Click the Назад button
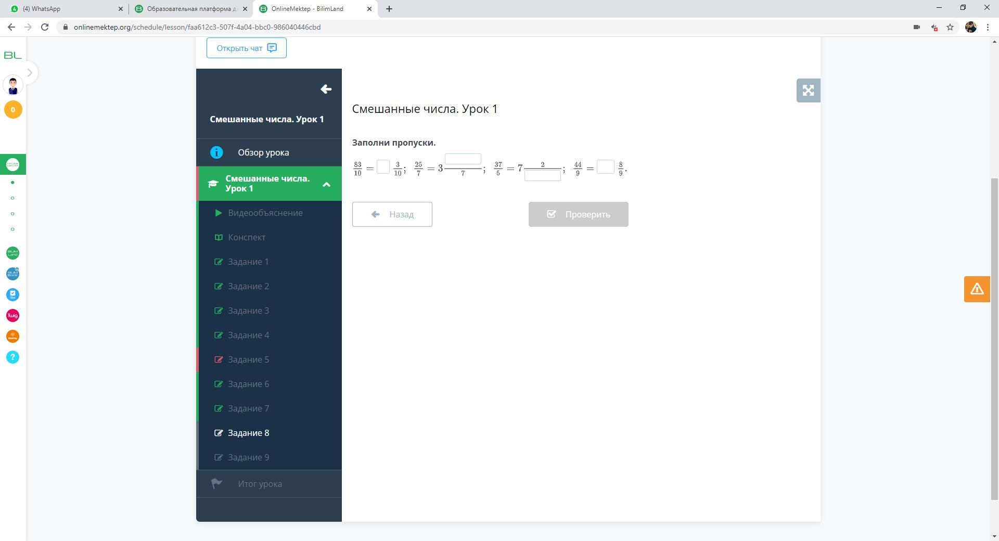999x541 pixels. [x=392, y=214]
